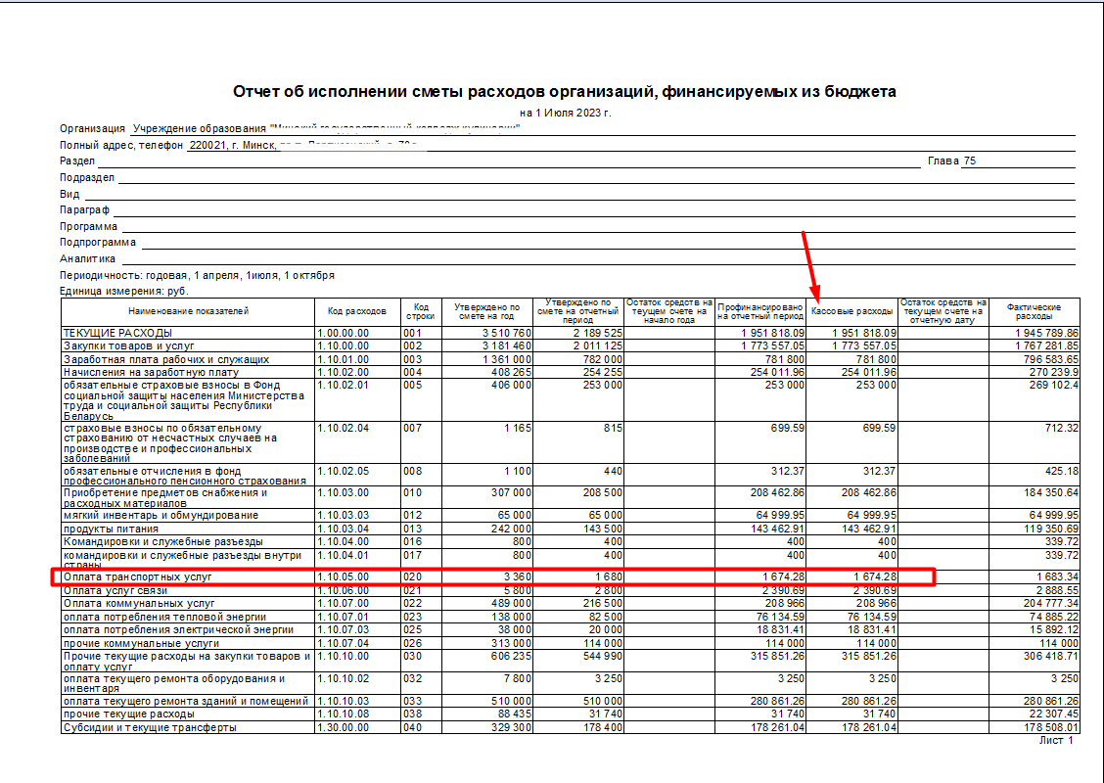Select the 'Оплата транспортных услуг' row name
1104x783 pixels.
137,577
